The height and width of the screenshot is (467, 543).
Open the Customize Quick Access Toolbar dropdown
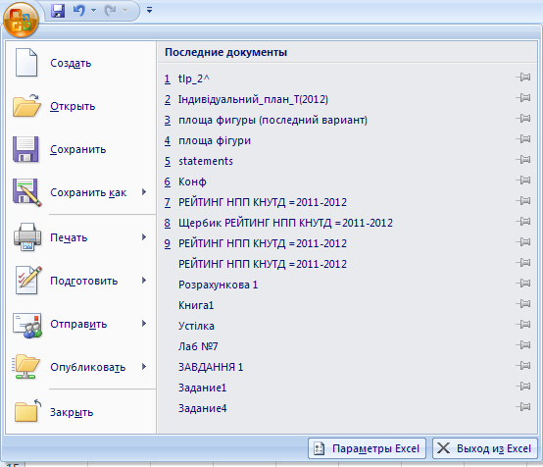[149, 10]
